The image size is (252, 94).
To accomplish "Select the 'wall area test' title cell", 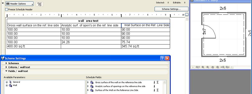I will (x=88, y=21).
